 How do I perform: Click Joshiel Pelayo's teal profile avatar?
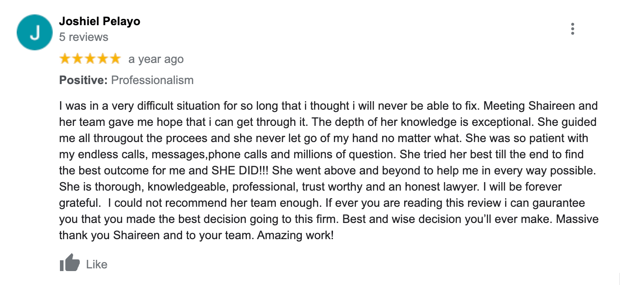click(x=35, y=31)
